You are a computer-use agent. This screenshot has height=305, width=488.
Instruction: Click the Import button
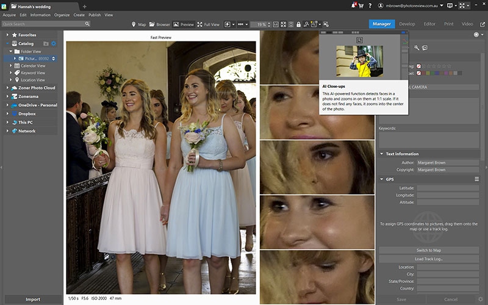32,300
